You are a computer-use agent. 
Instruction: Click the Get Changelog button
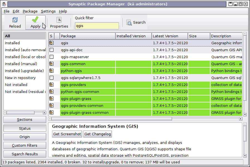[97, 134]
